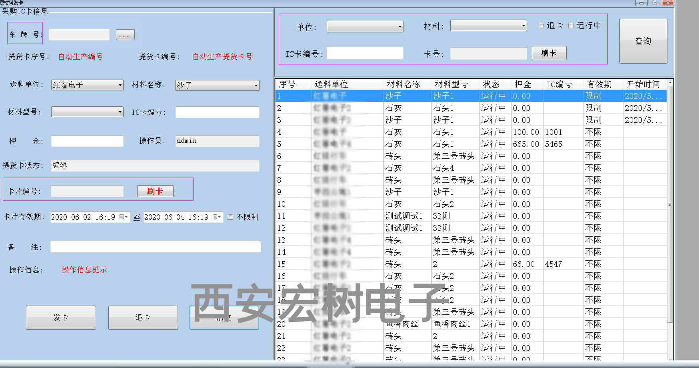
Task: Sort by the IC编号 column header
Action: click(563, 84)
